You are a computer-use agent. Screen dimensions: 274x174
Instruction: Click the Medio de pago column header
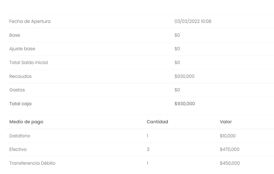coord(26,122)
